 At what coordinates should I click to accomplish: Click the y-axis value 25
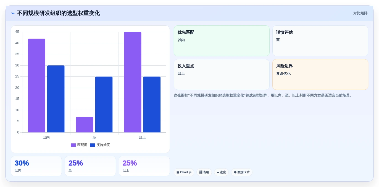[x=17, y=76]
